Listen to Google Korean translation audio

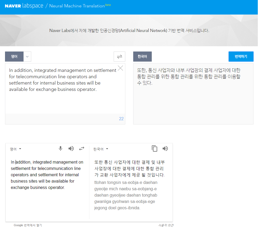coord(165,149)
